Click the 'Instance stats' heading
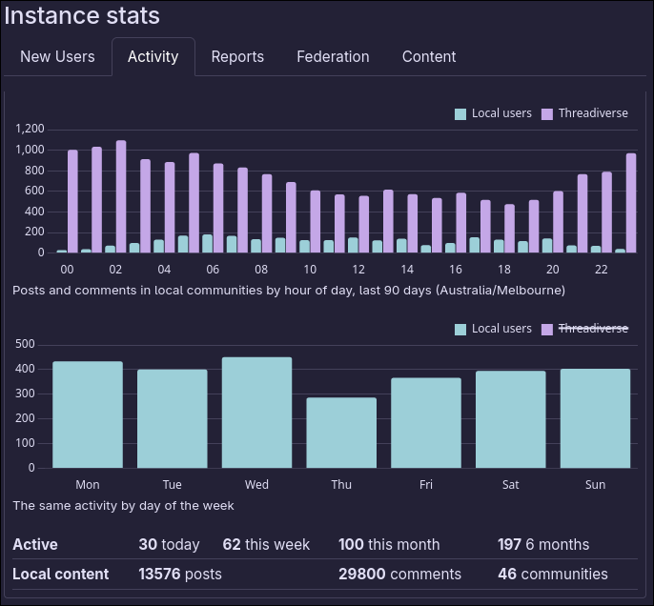654x606 pixels. coord(82,16)
